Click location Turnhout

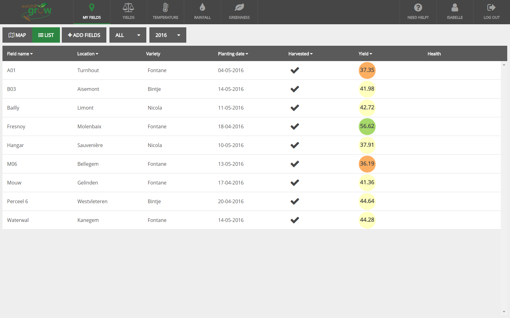88,70
